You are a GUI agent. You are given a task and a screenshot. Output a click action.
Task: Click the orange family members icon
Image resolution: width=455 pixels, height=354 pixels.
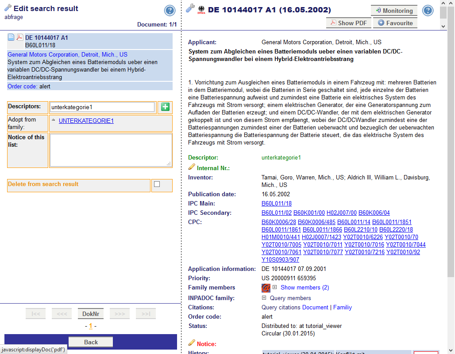tap(266, 288)
